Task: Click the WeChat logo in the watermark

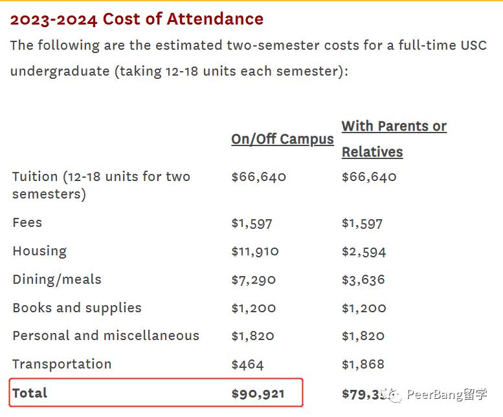Action: coord(393,394)
